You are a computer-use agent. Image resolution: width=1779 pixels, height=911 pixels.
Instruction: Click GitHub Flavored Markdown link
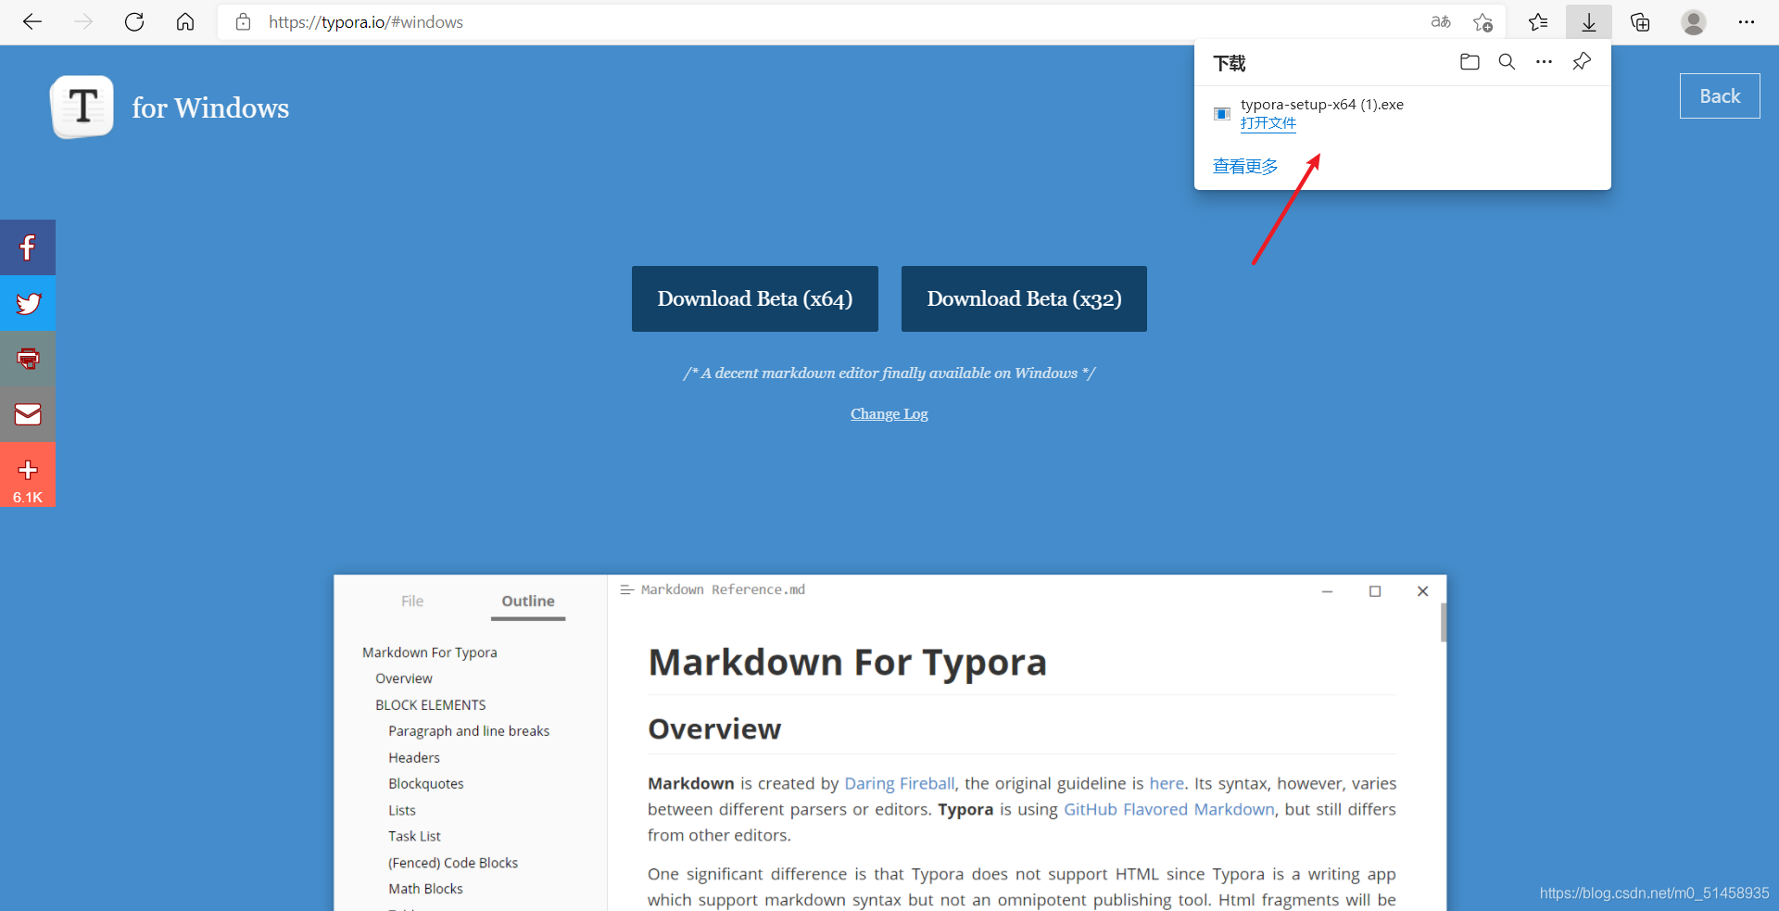click(1168, 809)
